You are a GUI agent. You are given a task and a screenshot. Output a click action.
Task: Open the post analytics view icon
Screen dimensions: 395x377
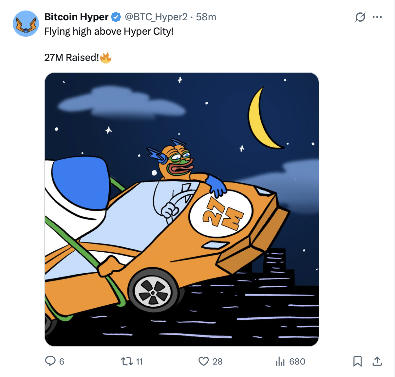pos(280,362)
